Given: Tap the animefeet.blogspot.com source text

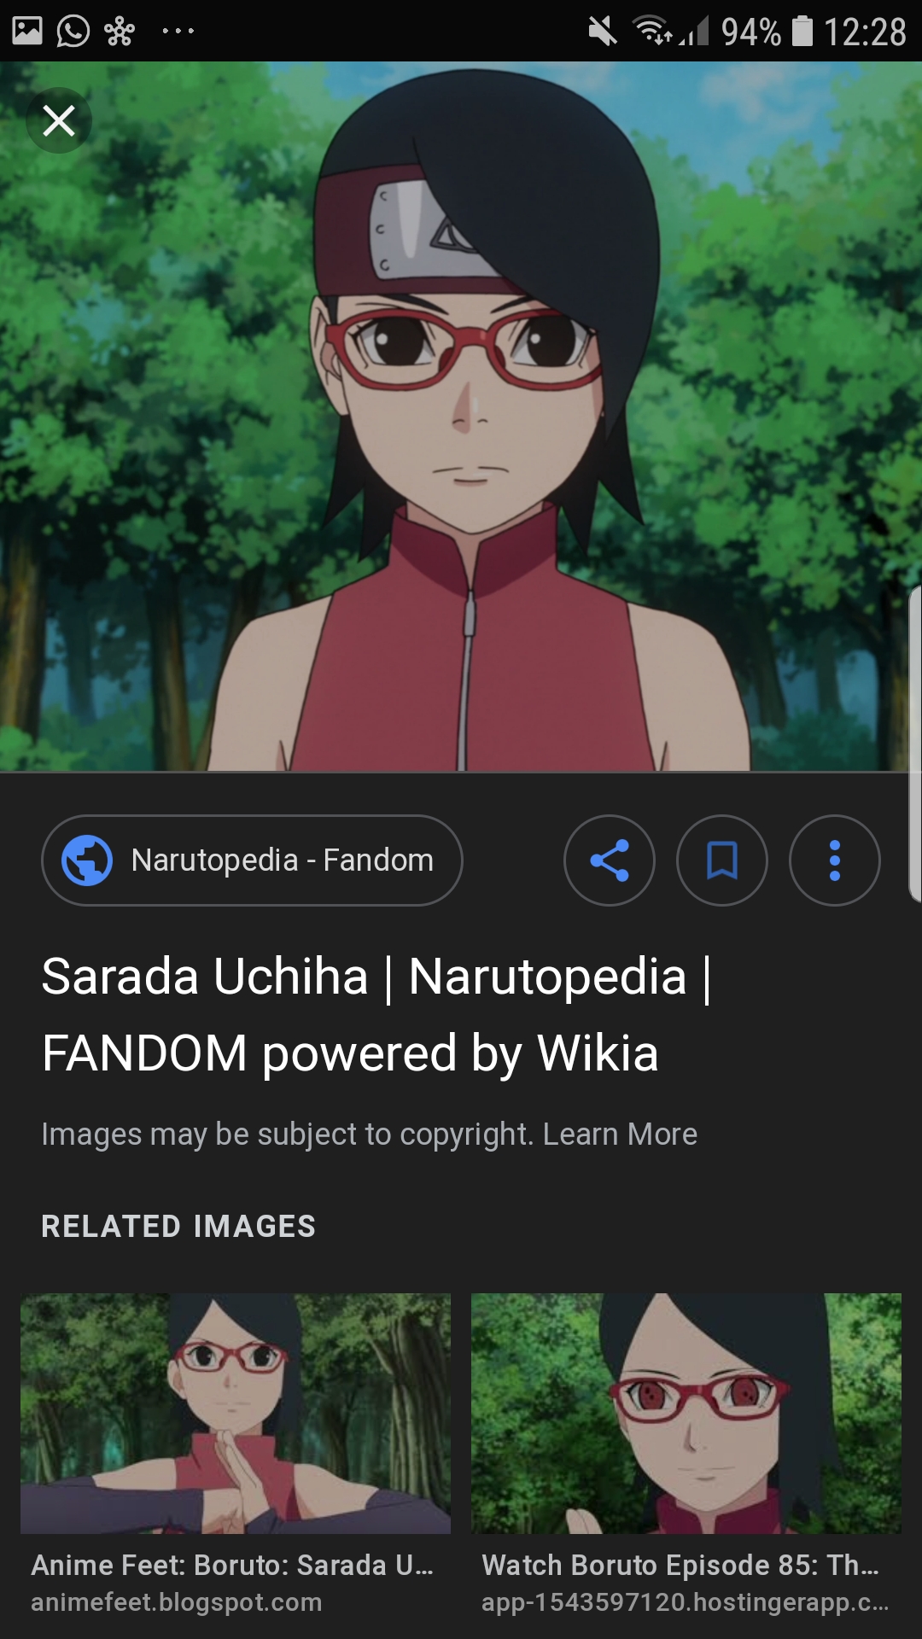Looking at the screenshot, I should click(177, 1602).
